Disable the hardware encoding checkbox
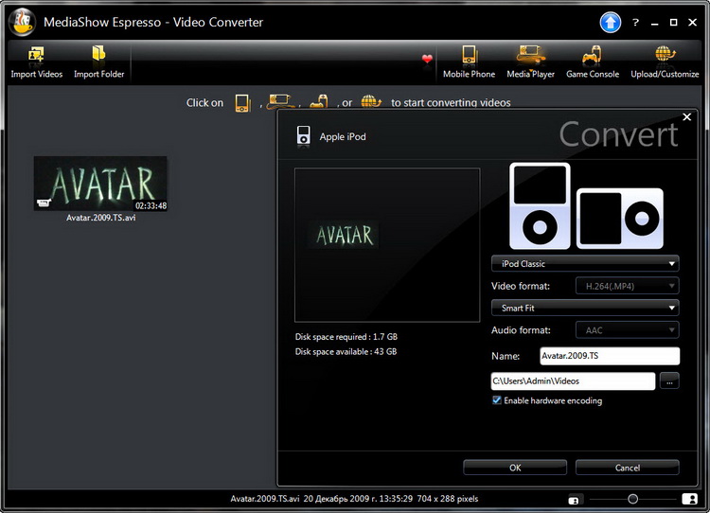Screen dimensions: 710x513 point(497,400)
